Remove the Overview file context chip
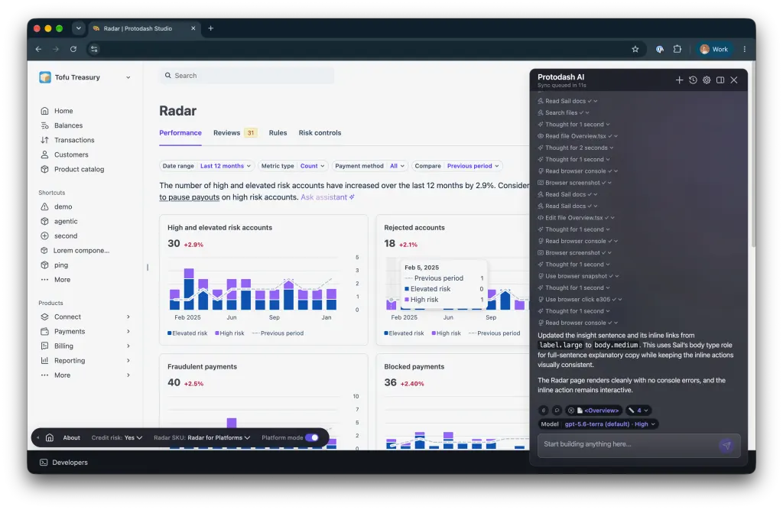The width and height of the screenshot is (783, 510). (x=571, y=411)
